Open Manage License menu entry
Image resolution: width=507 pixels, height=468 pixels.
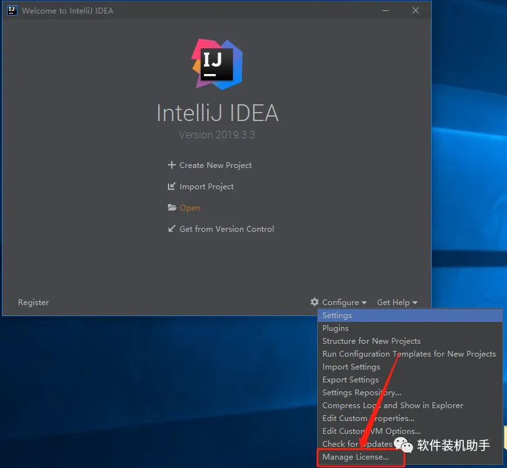pos(410,457)
